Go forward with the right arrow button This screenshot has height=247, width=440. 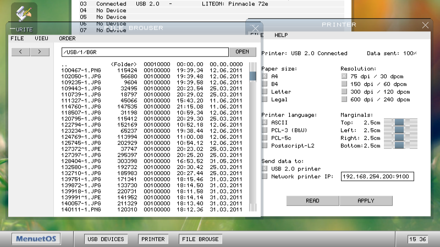[40, 52]
